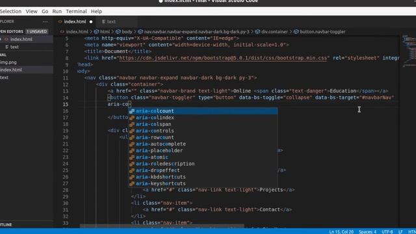Open img.png in the file explorer
The height and width of the screenshot is (234, 416).
(8, 62)
